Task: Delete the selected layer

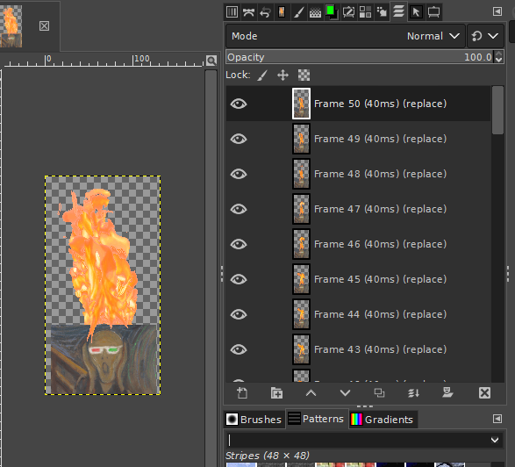Action: click(x=485, y=392)
